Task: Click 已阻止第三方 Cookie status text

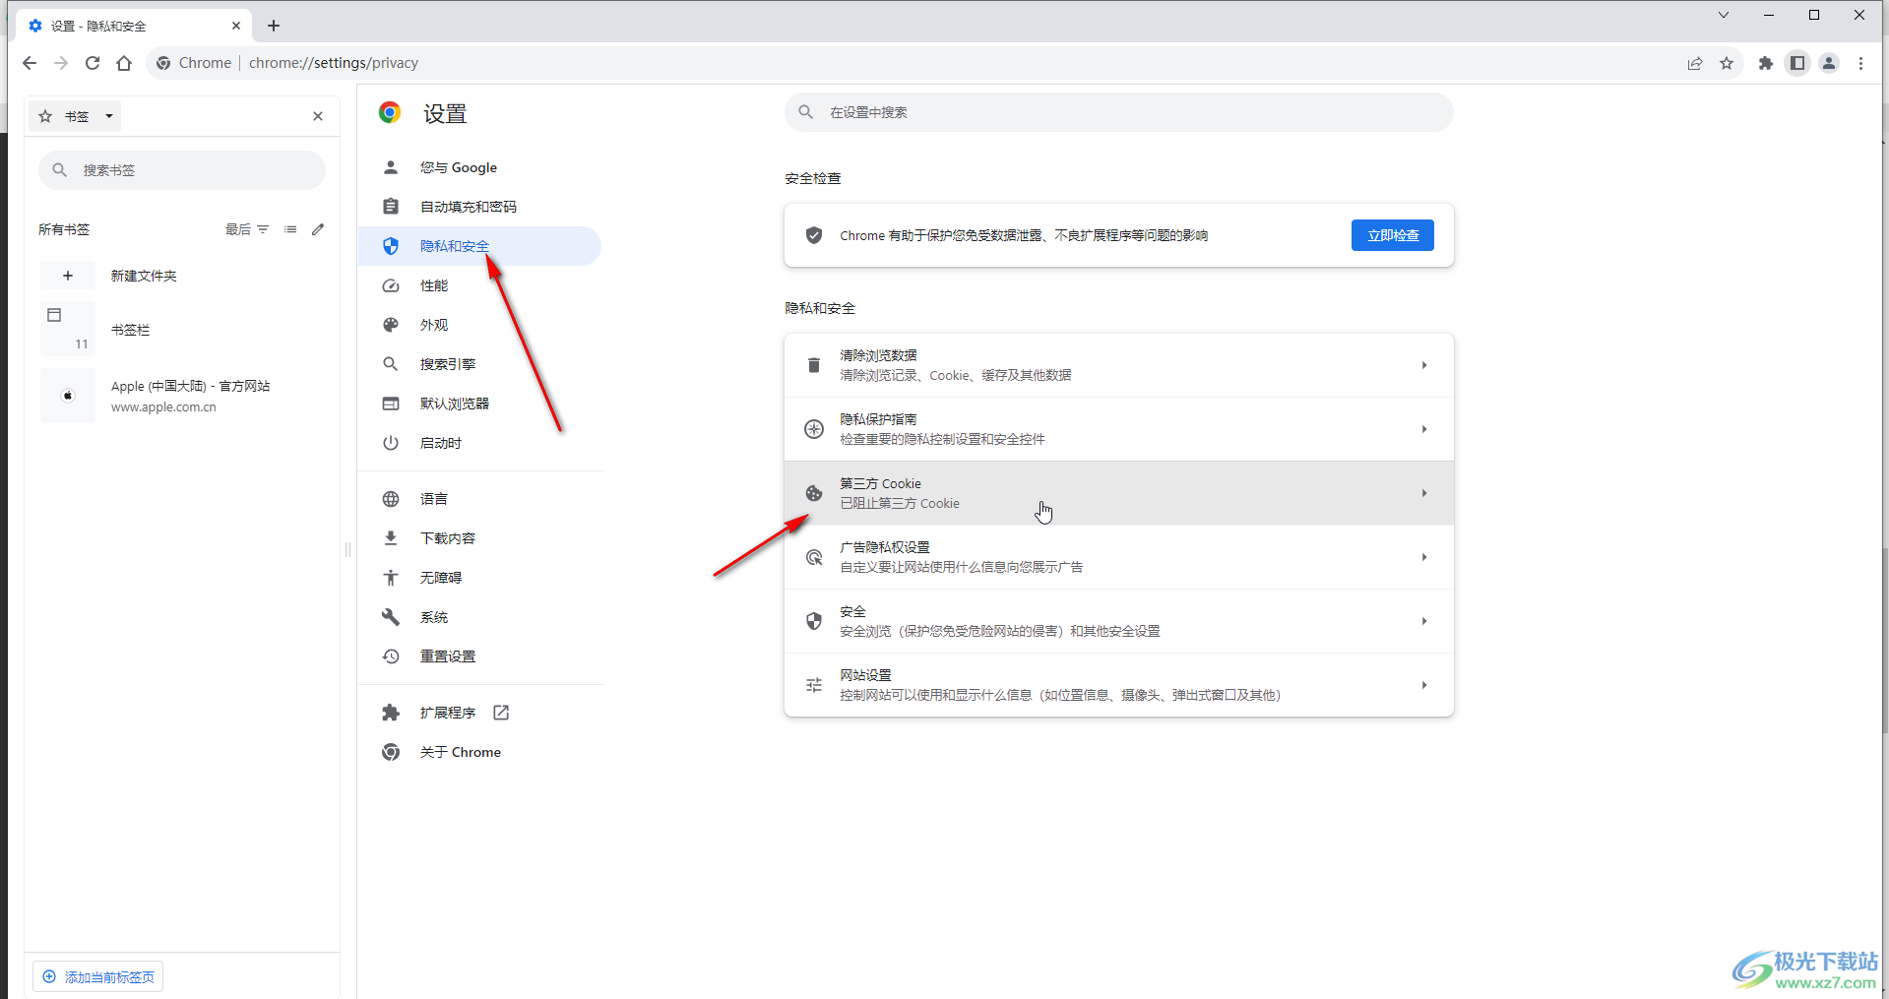Action: pyautogui.click(x=900, y=503)
